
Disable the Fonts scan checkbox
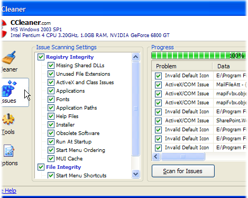click(51, 100)
